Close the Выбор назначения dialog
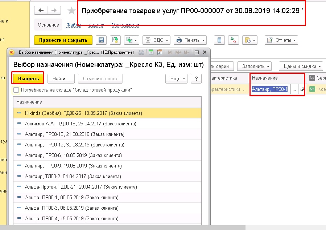The height and width of the screenshot is (230, 326). 205,52
